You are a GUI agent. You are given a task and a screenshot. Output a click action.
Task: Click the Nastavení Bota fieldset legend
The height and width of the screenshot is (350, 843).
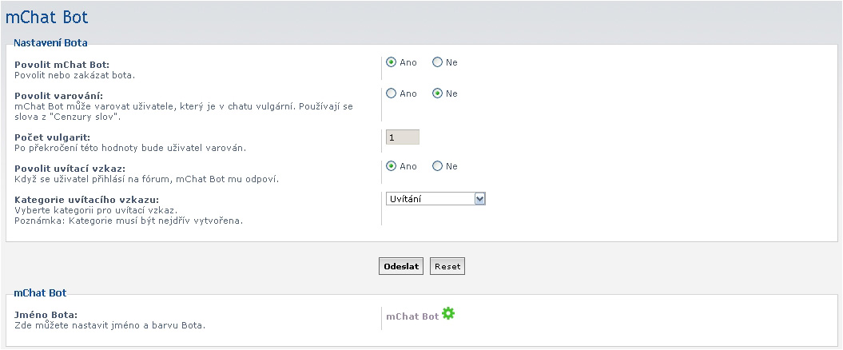(50, 42)
